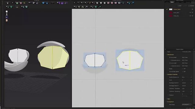This screenshot has width=195, height=109.
Task: Click the white Default_Fabric color swatch
Action: [171, 9]
